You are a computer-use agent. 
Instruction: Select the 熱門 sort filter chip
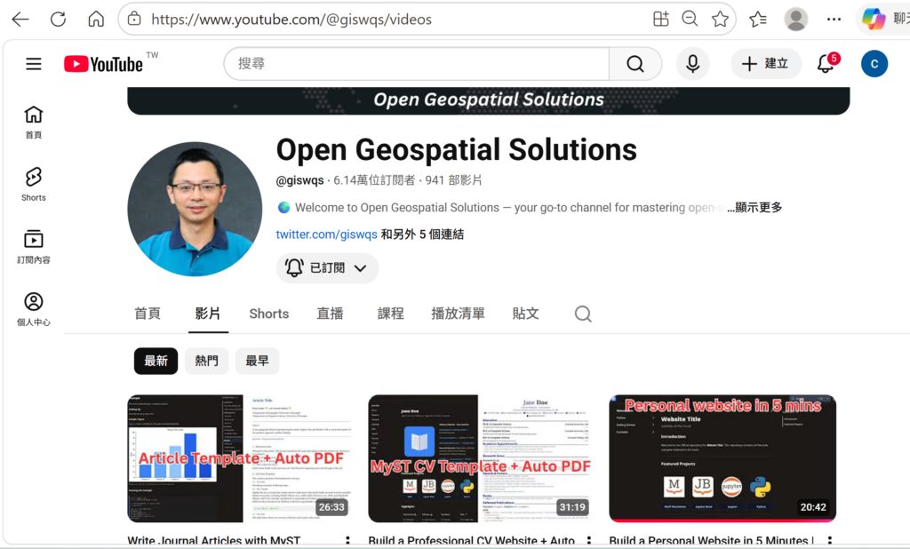click(x=206, y=361)
